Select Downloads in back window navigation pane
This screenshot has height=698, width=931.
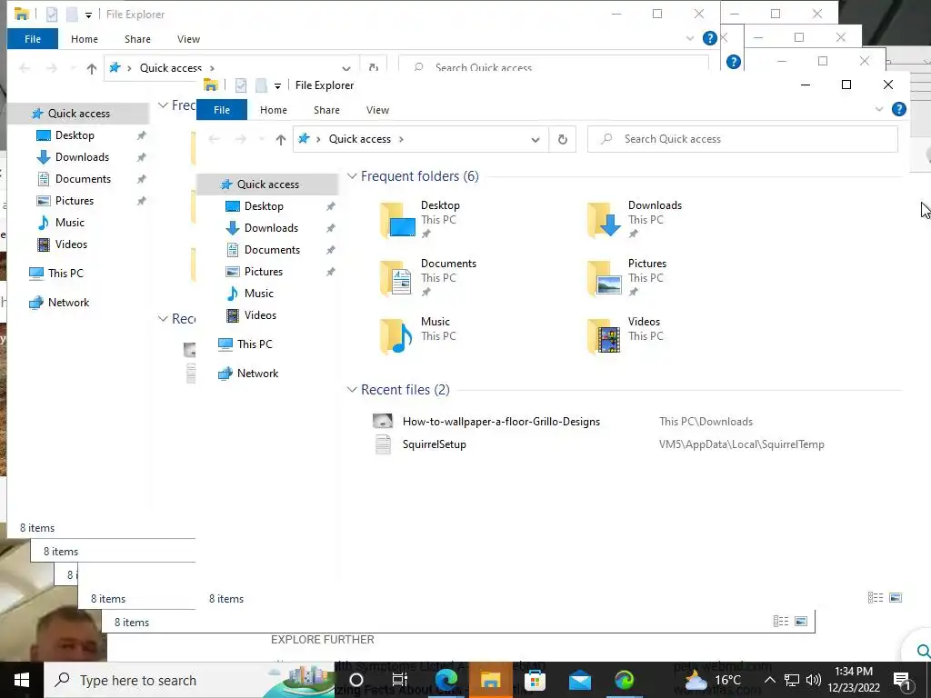(82, 157)
